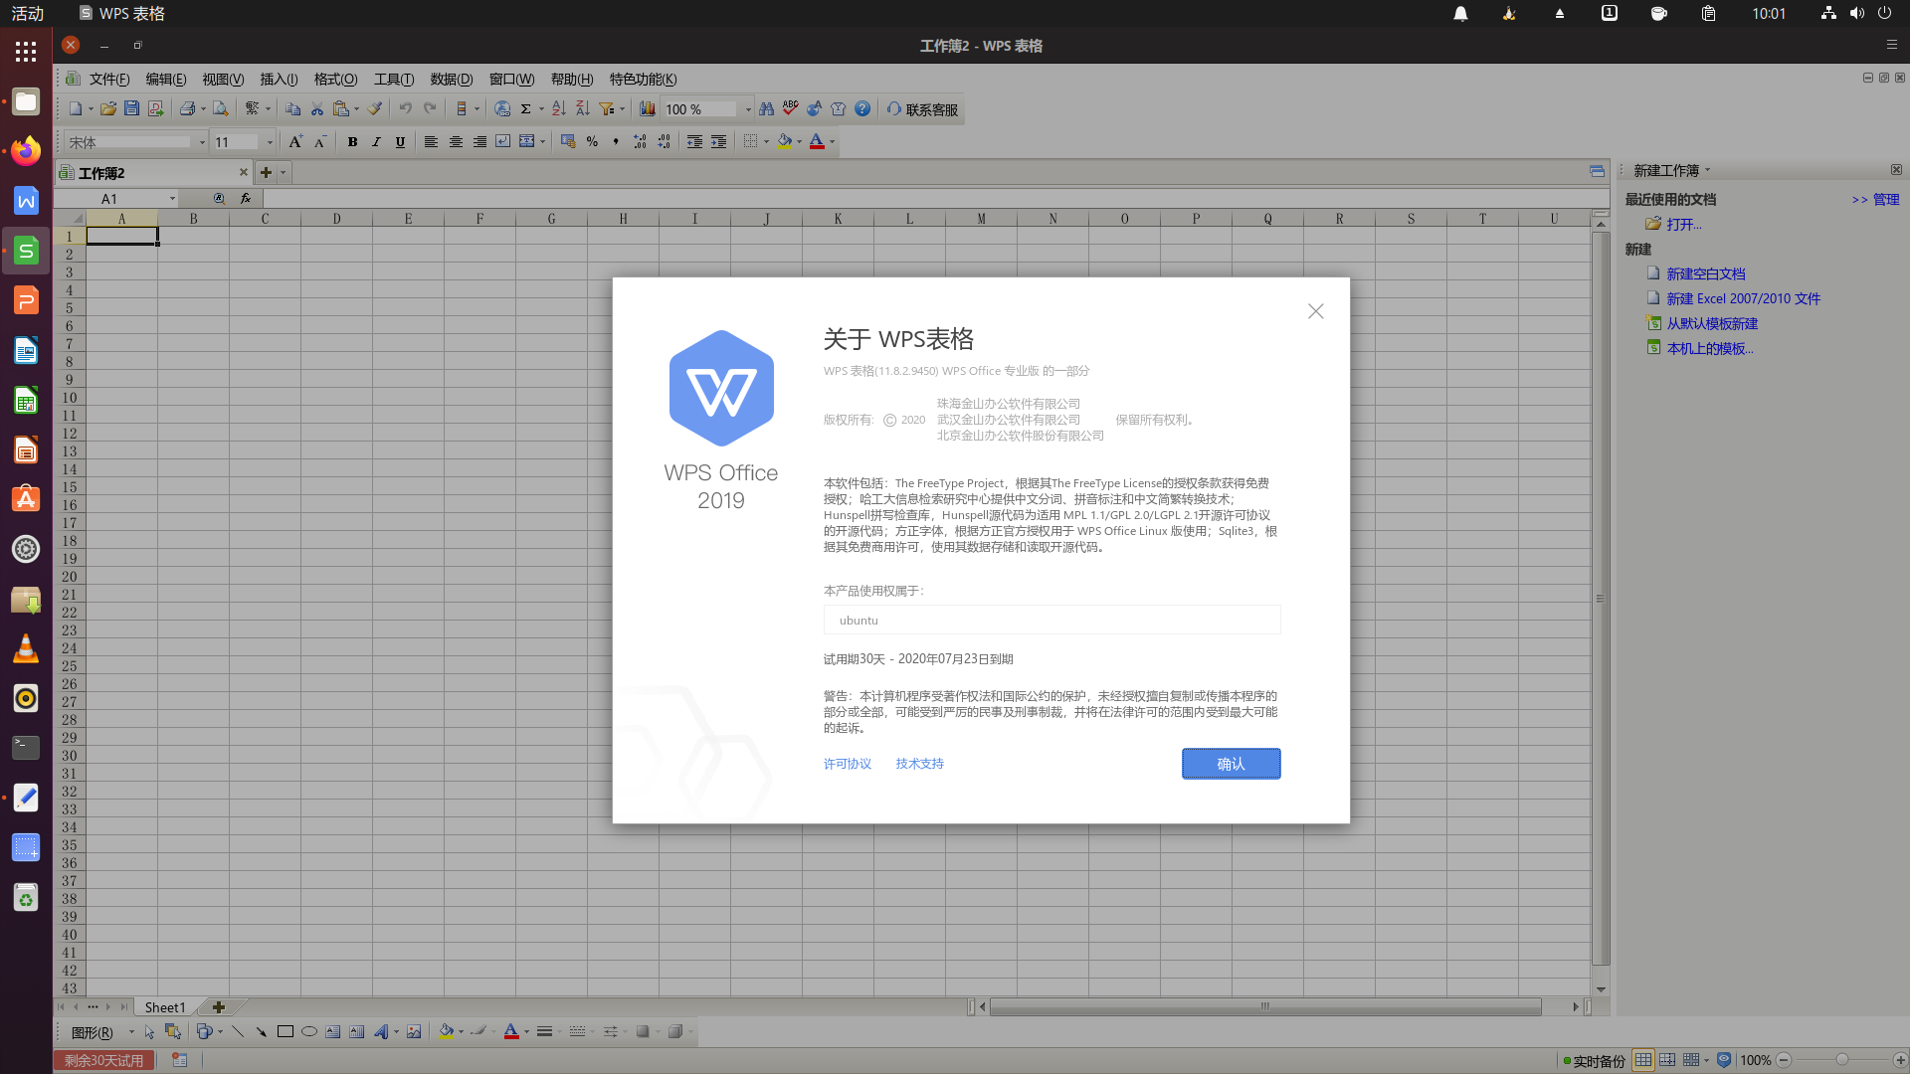
Task: Close the About WPS表格 dialog with X
Action: (x=1315, y=311)
